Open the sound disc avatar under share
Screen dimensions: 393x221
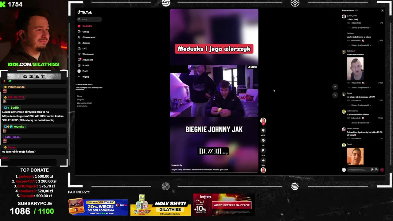[263, 170]
